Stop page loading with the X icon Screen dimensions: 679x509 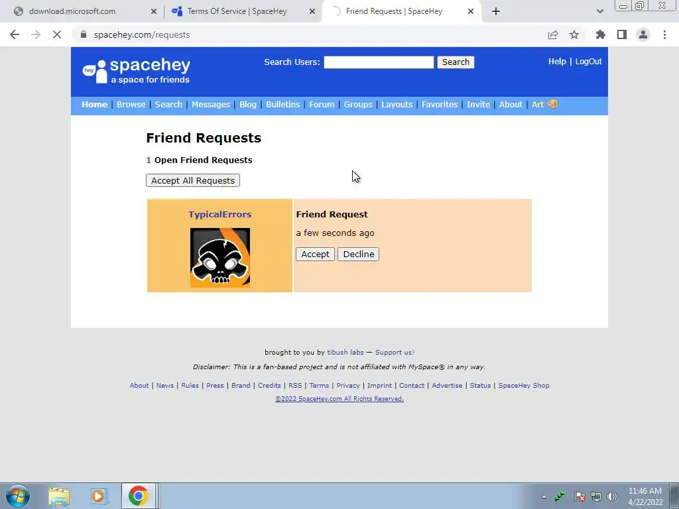pyautogui.click(x=57, y=34)
